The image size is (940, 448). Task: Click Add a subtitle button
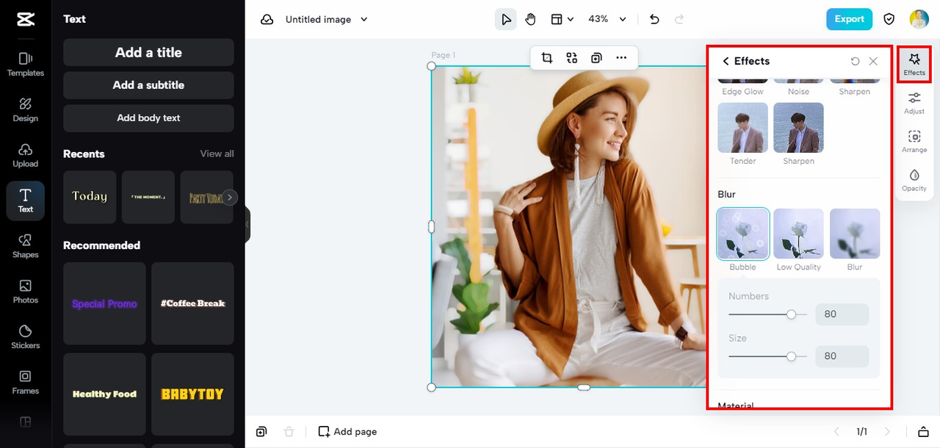[148, 85]
